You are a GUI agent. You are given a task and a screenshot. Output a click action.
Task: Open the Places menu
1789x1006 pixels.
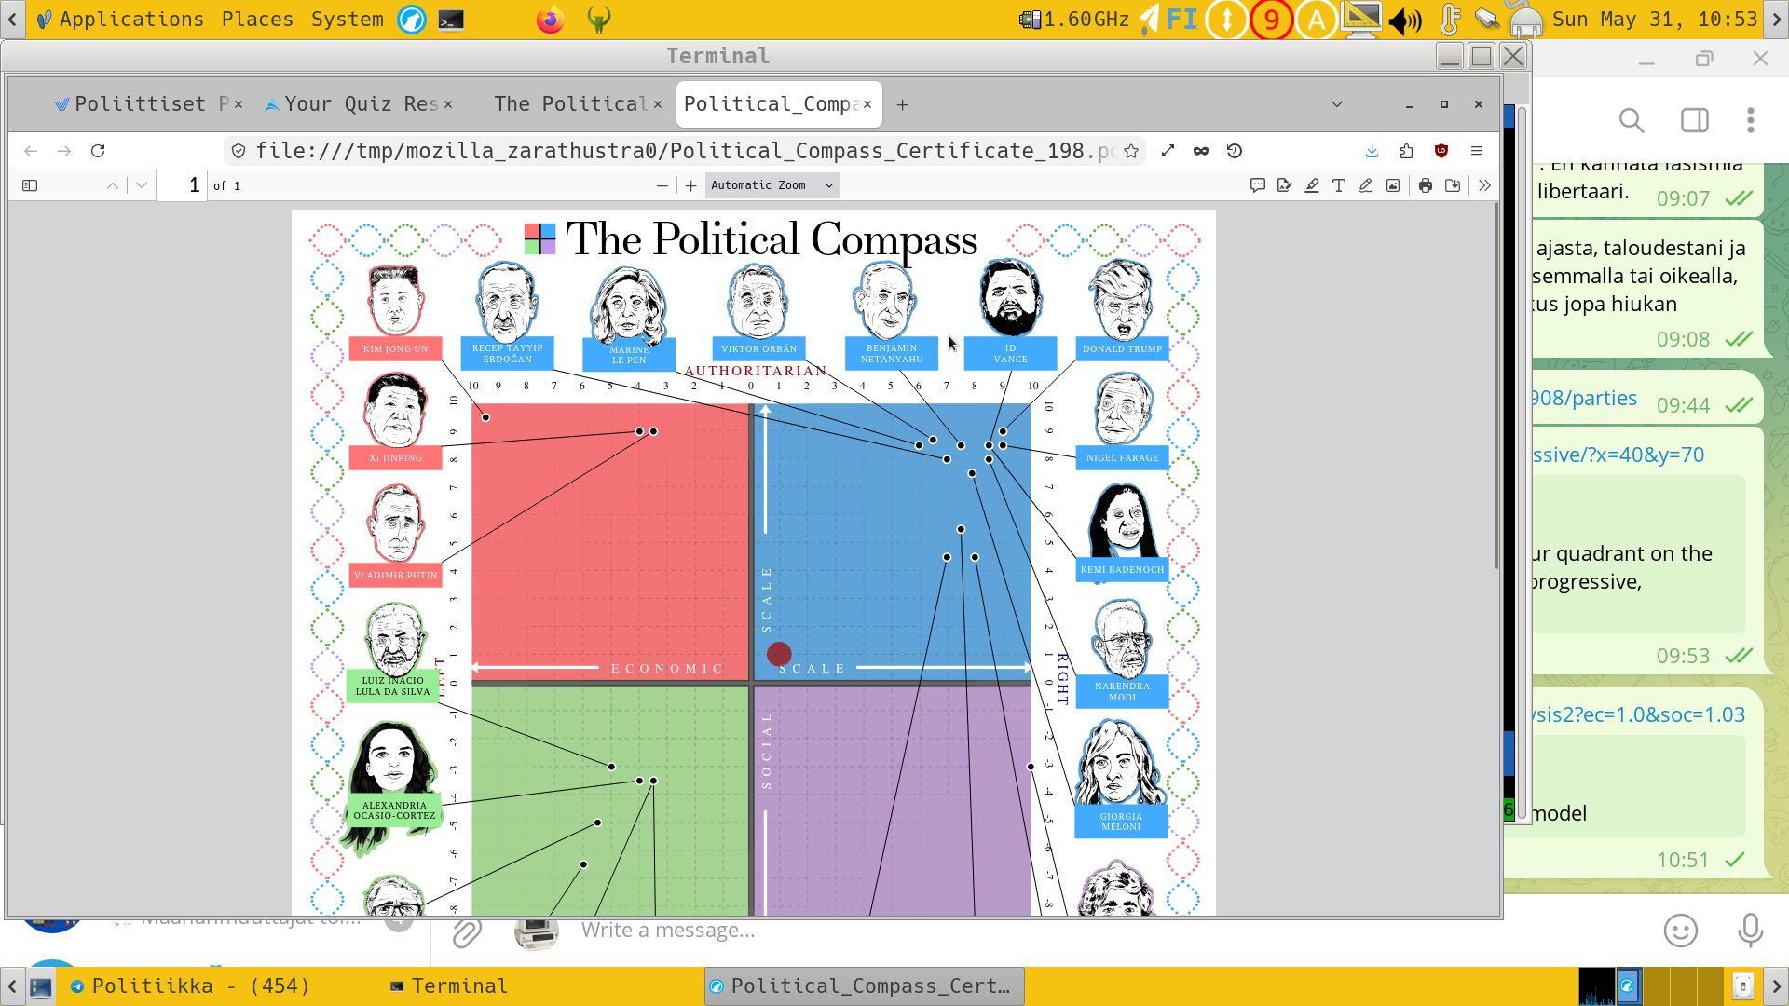click(x=257, y=20)
